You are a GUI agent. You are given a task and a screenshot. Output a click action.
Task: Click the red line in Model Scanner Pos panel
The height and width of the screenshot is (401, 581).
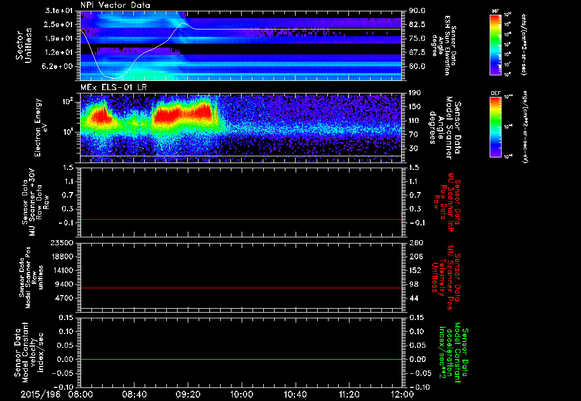(x=241, y=288)
